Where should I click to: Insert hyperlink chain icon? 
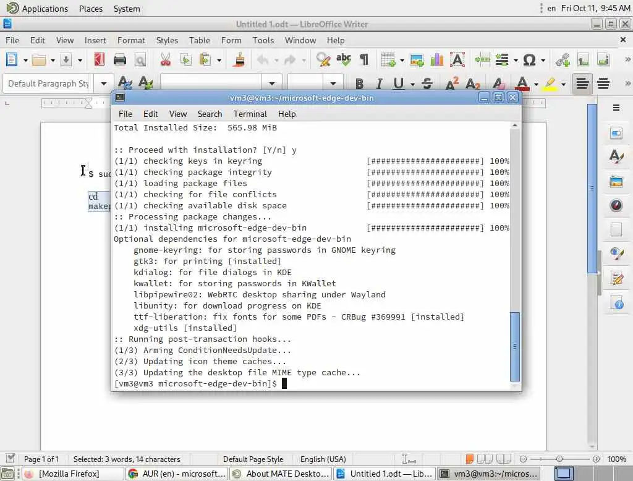pyautogui.click(x=563, y=60)
